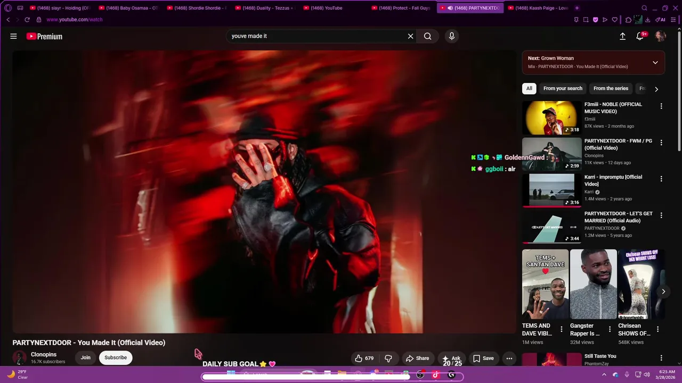Open the ad blocker shield icon

(595, 20)
